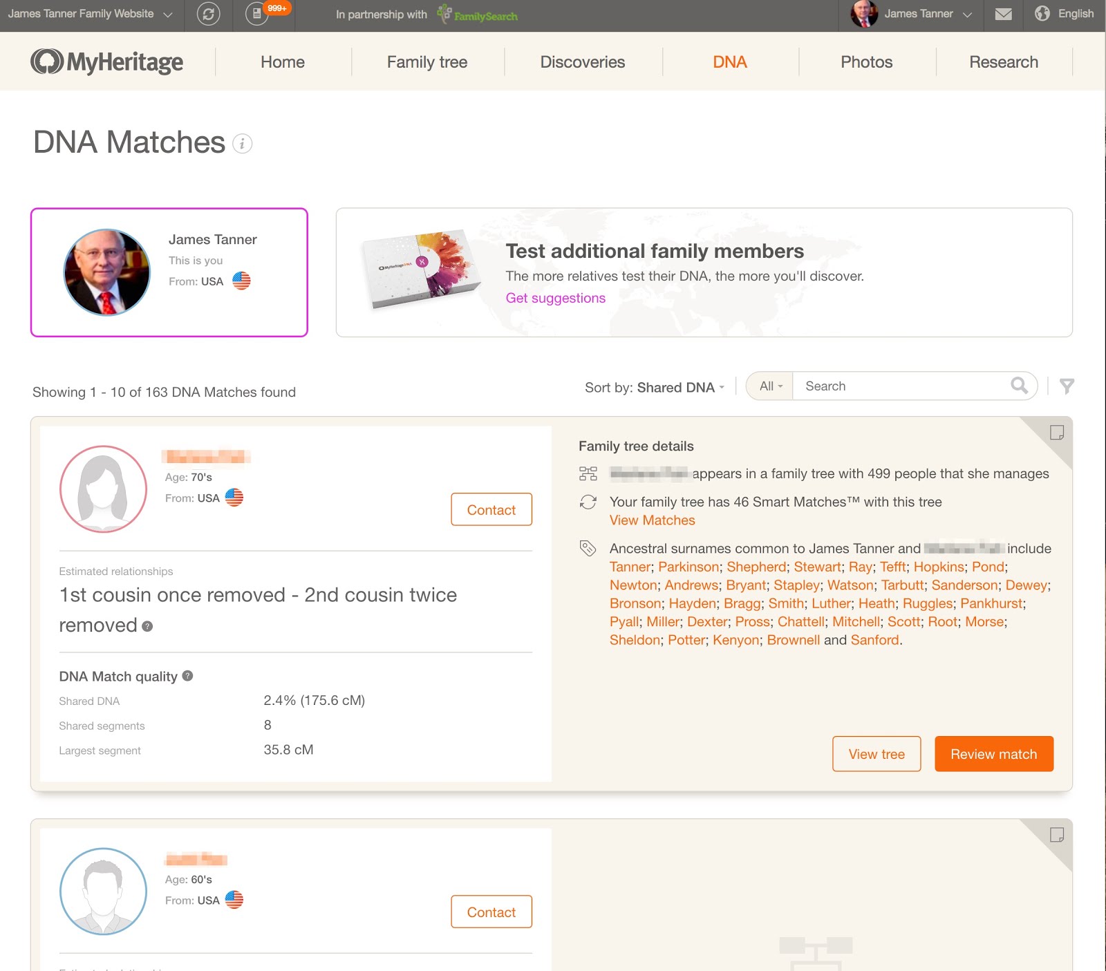This screenshot has width=1106, height=971.
Task: Contact the first match in her 70's
Action: point(491,509)
